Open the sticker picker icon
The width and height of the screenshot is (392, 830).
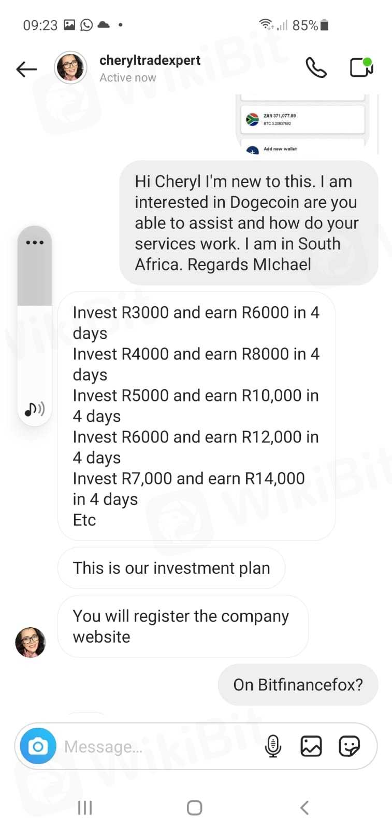349,746
